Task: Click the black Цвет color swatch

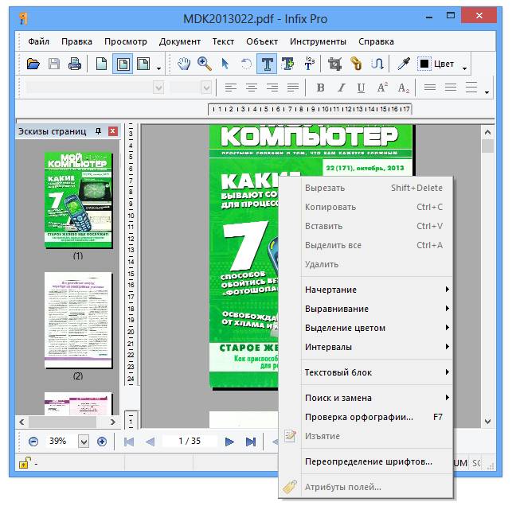Action: (x=424, y=64)
